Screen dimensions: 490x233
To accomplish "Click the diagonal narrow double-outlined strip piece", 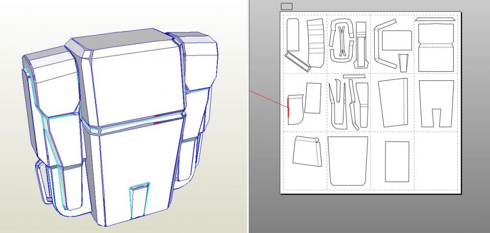I will (x=297, y=62).
